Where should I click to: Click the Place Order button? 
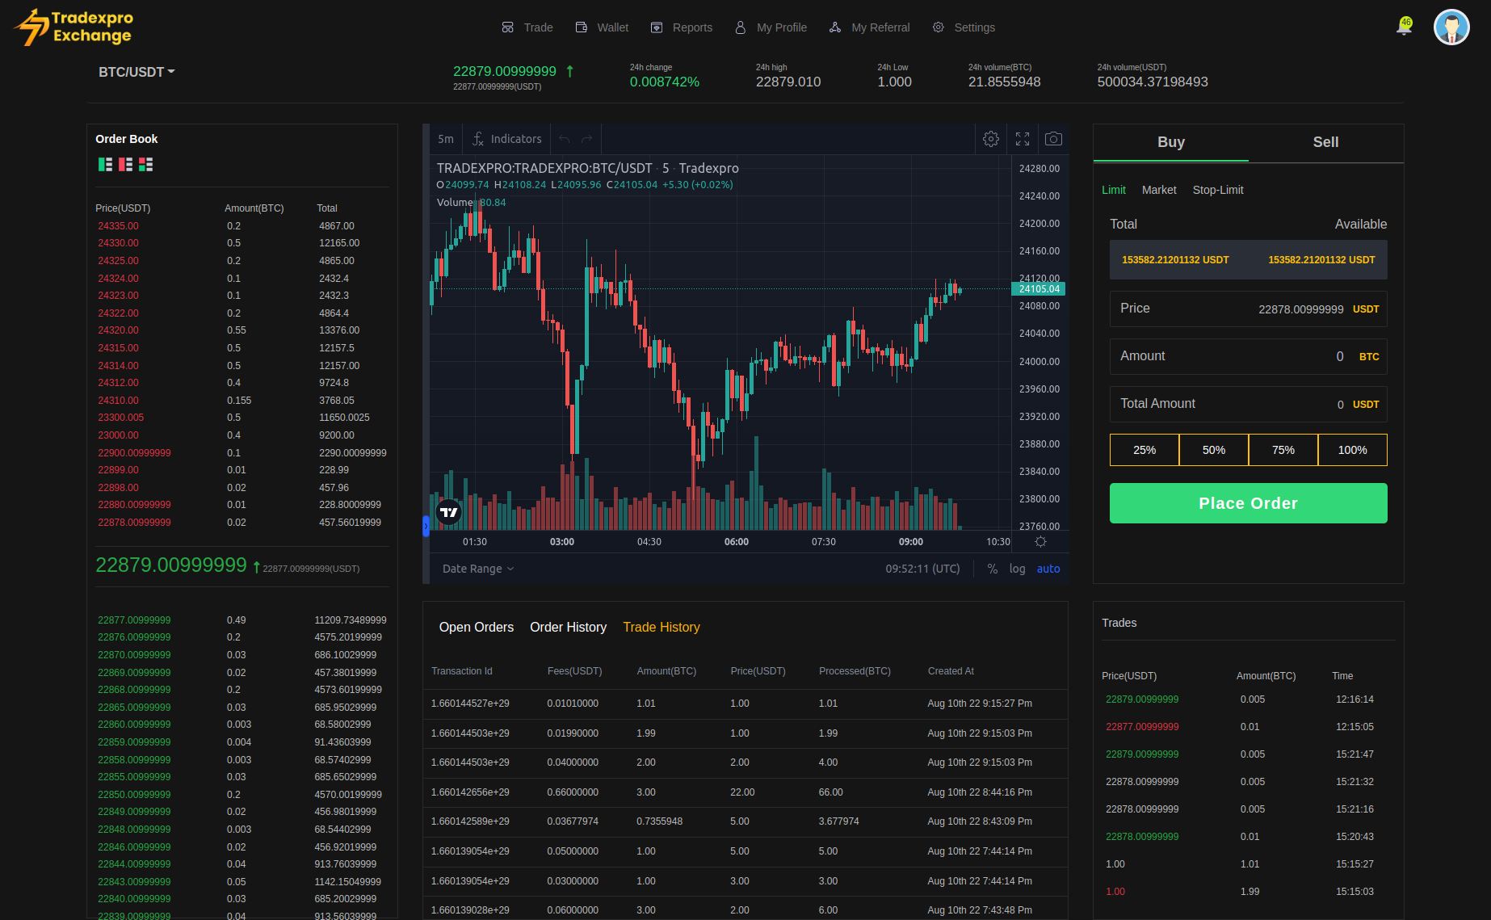[x=1248, y=503]
